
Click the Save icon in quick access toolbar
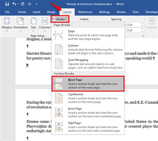(7, 4)
